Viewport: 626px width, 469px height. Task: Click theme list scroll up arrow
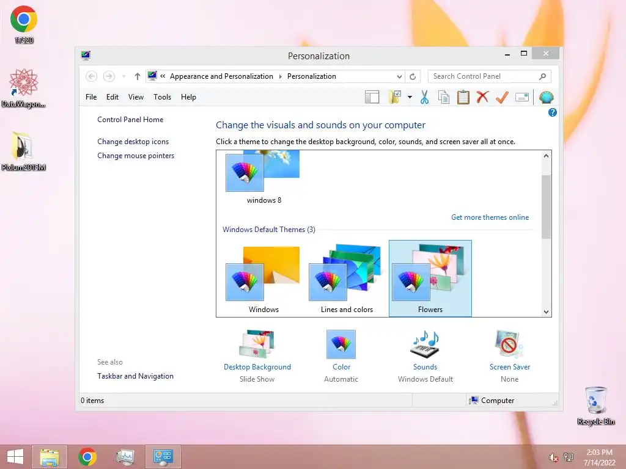546,156
